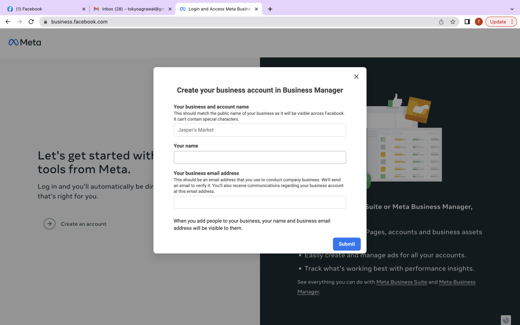Open the Meta Business Suite link
This screenshot has height=325, width=520.
point(402,282)
